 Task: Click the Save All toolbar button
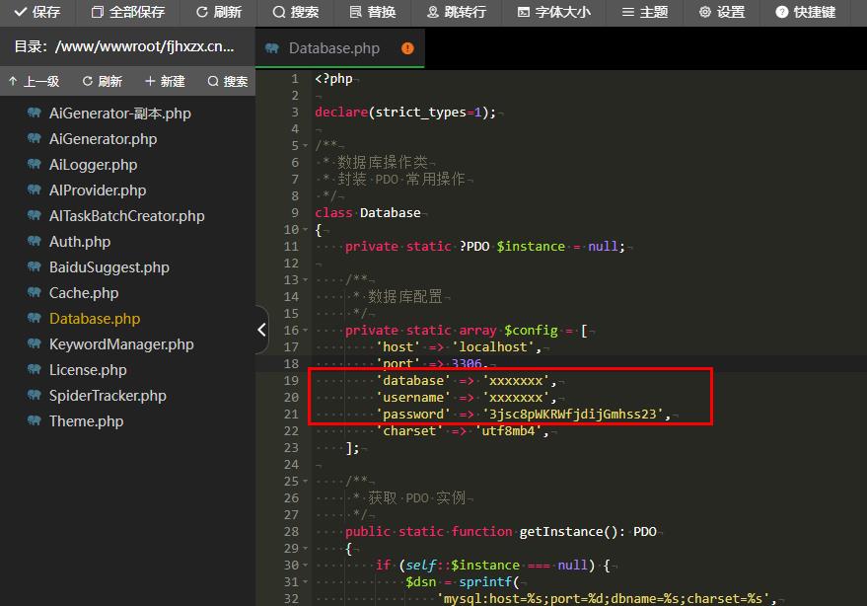point(125,13)
